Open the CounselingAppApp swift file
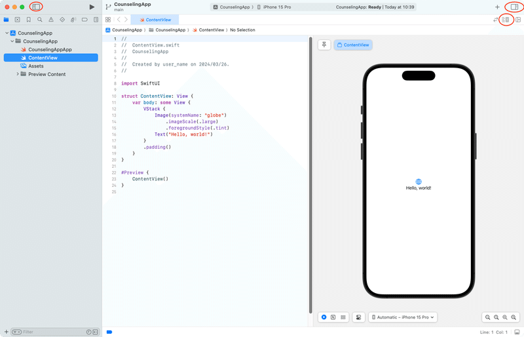 click(x=50, y=50)
